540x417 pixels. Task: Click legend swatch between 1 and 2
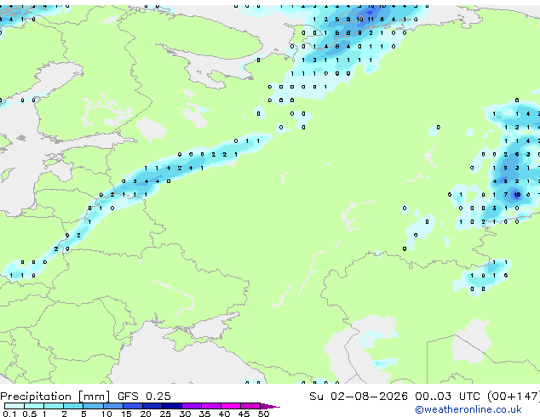coord(54,406)
